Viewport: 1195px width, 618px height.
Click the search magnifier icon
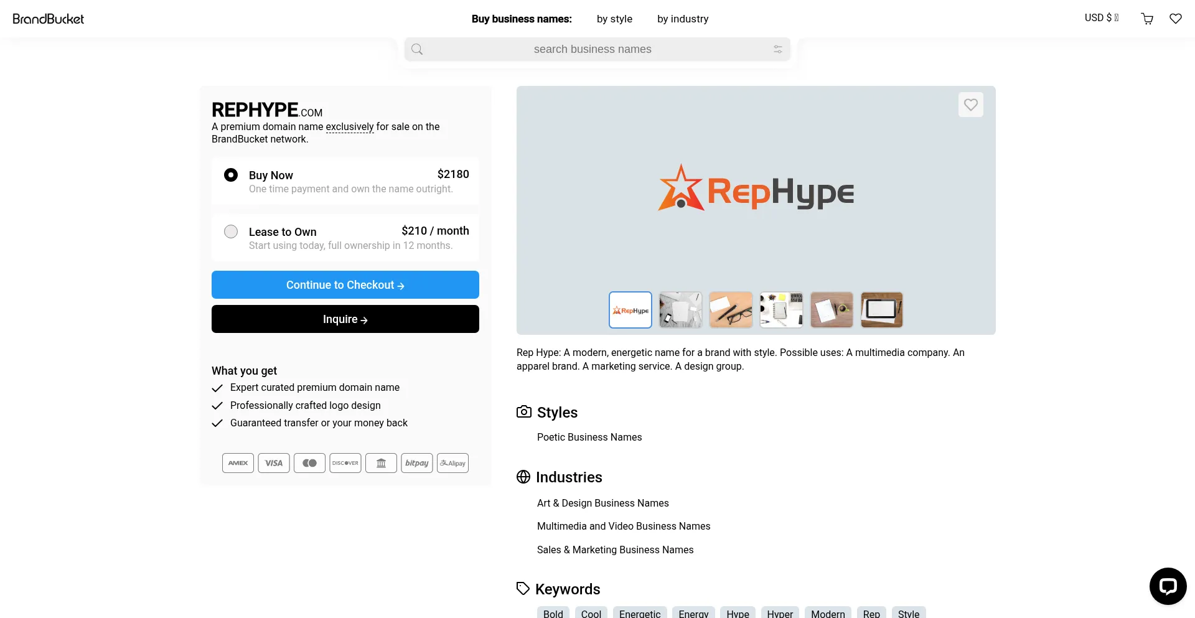416,49
